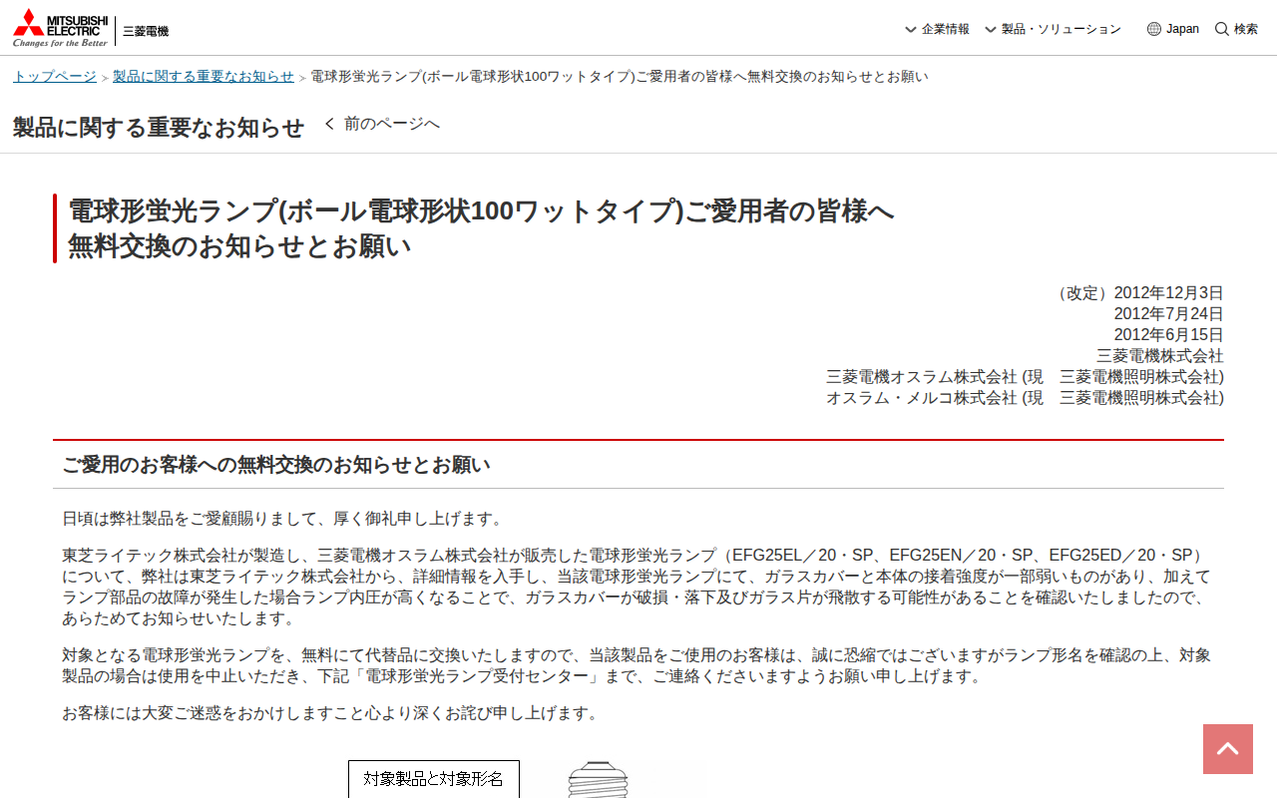Click the 三菱電機 text logo
Image resolution: width=1277 pixels, height=798 pixels.
pos(146,31)
